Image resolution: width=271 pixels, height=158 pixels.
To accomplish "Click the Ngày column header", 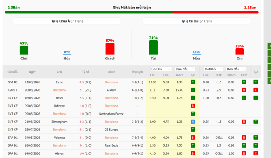I will 33,72.
